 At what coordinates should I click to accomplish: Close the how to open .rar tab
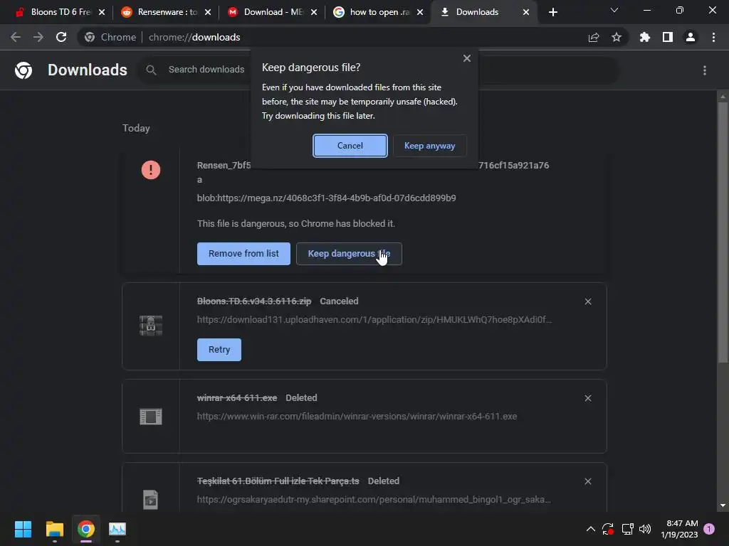(420, 12)
